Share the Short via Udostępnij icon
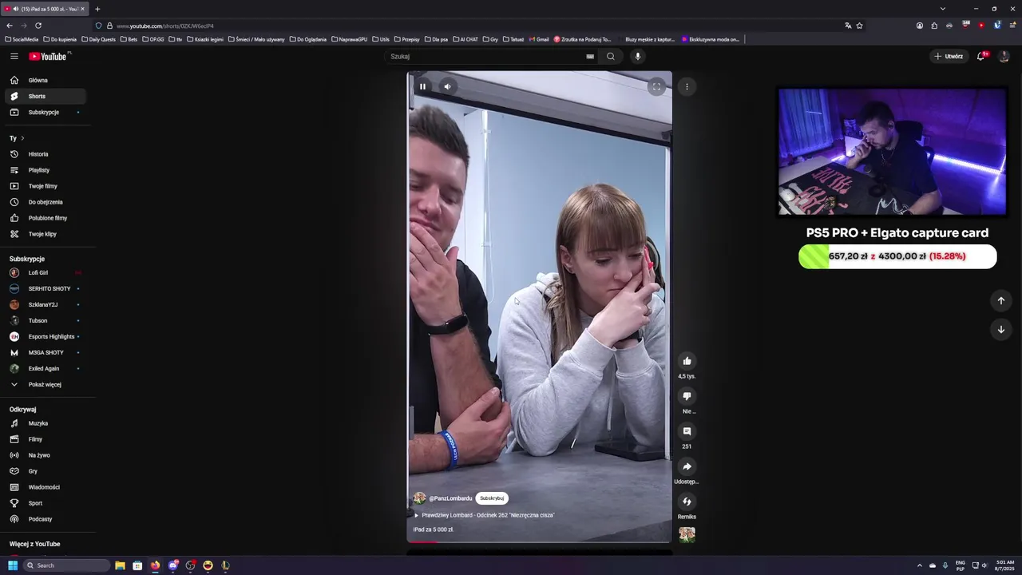 coord(687,466)
